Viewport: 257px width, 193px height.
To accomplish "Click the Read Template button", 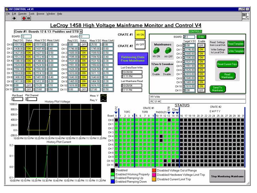I will tap(236, 44).
